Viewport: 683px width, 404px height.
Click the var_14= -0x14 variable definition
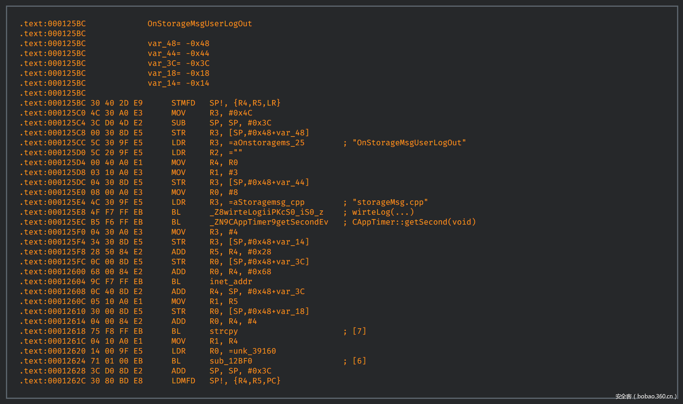click(x=178, y=83)
